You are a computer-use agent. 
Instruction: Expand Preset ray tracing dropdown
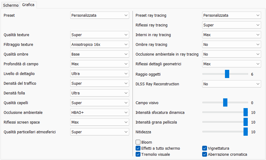[231, 15]
